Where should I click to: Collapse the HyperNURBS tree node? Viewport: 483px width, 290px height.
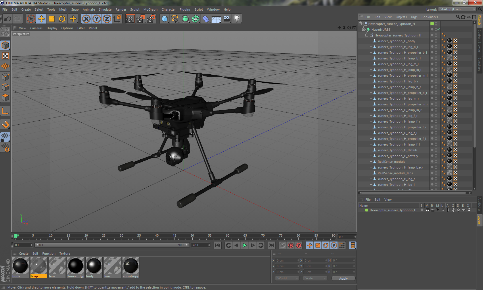(363, 30)
